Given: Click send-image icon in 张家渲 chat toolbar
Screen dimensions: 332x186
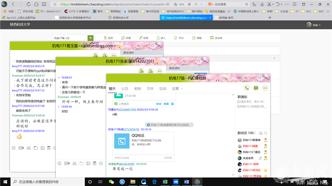Looking at the screenshot, I should (x=88, y=163).
